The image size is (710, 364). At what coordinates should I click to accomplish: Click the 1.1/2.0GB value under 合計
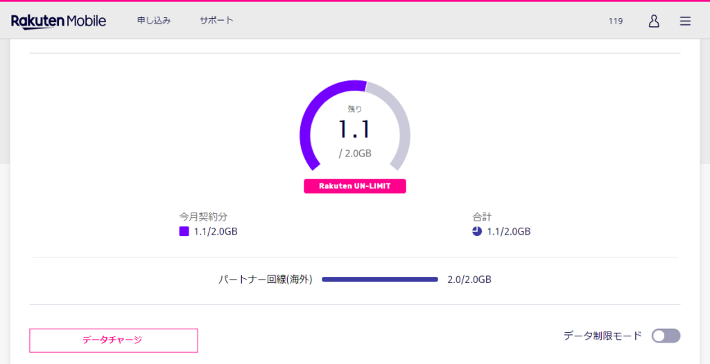click(508, 232)
